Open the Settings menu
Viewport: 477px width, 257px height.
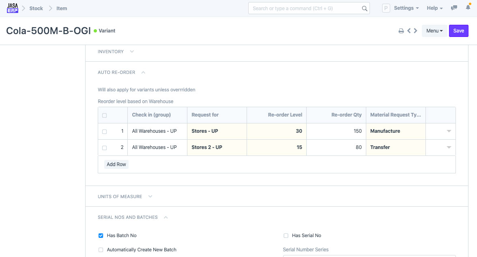point(406,8)
